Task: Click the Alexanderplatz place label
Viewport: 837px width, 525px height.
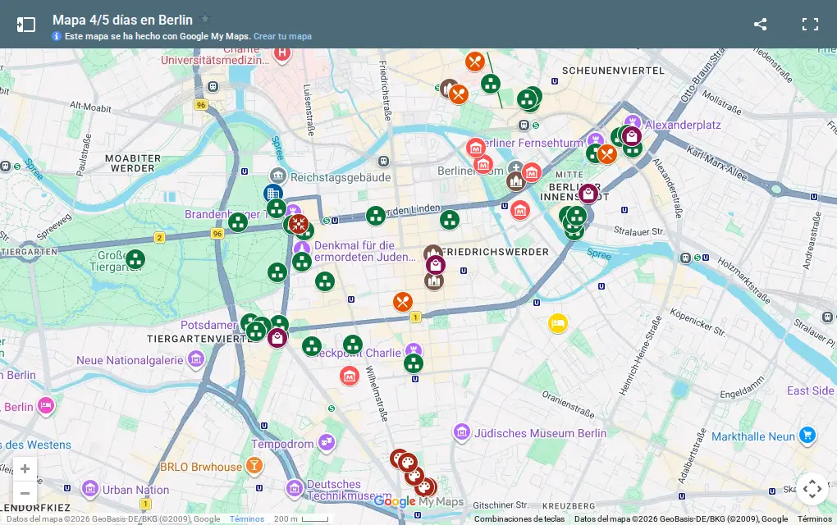Action: click(683, 125)
